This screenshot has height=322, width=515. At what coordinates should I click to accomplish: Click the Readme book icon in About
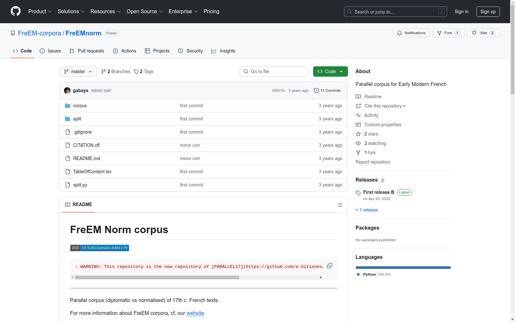point(358,97)
